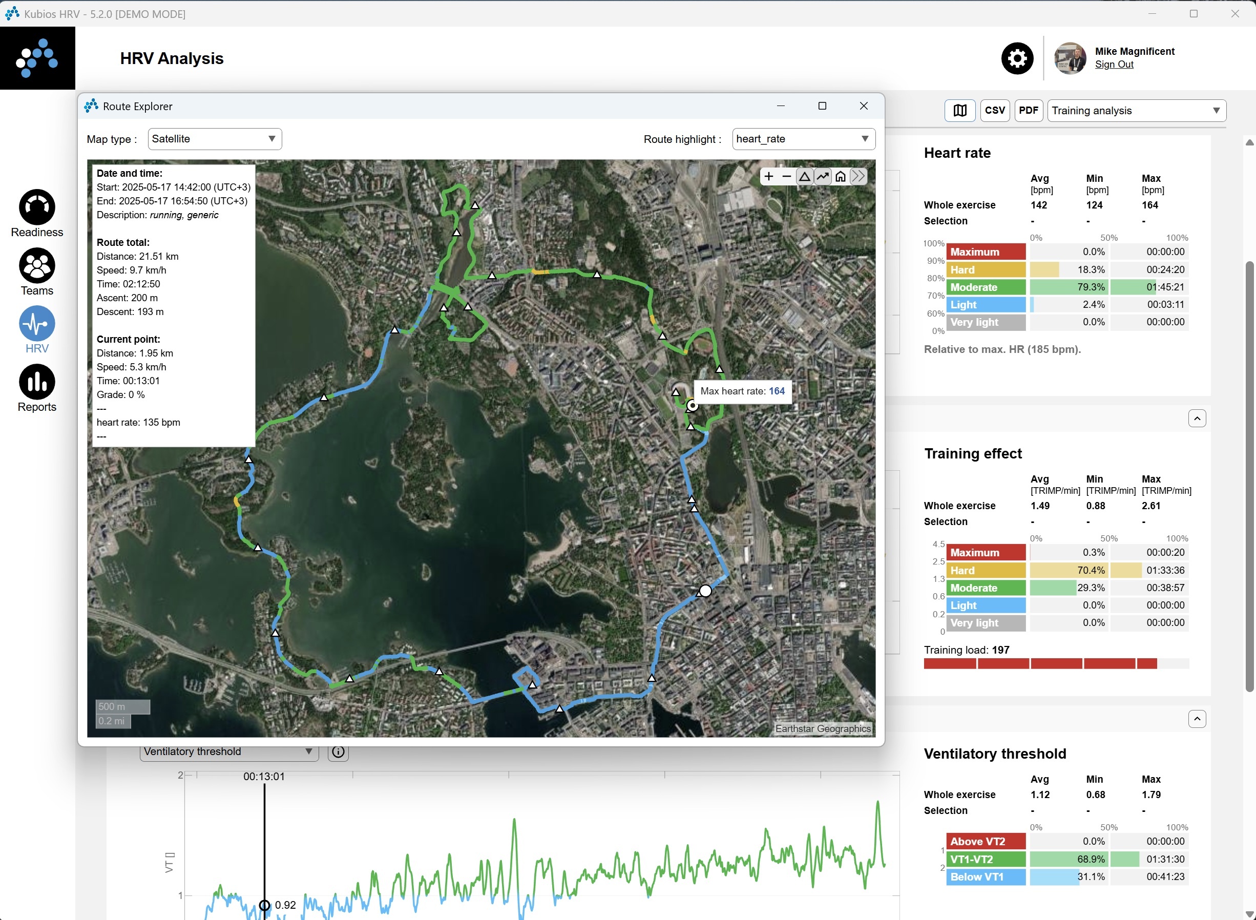The width and height of the screenshot is (1256, 920).
Task: Click the 0.92 value label on the chart
Action: tap(285, 905)
